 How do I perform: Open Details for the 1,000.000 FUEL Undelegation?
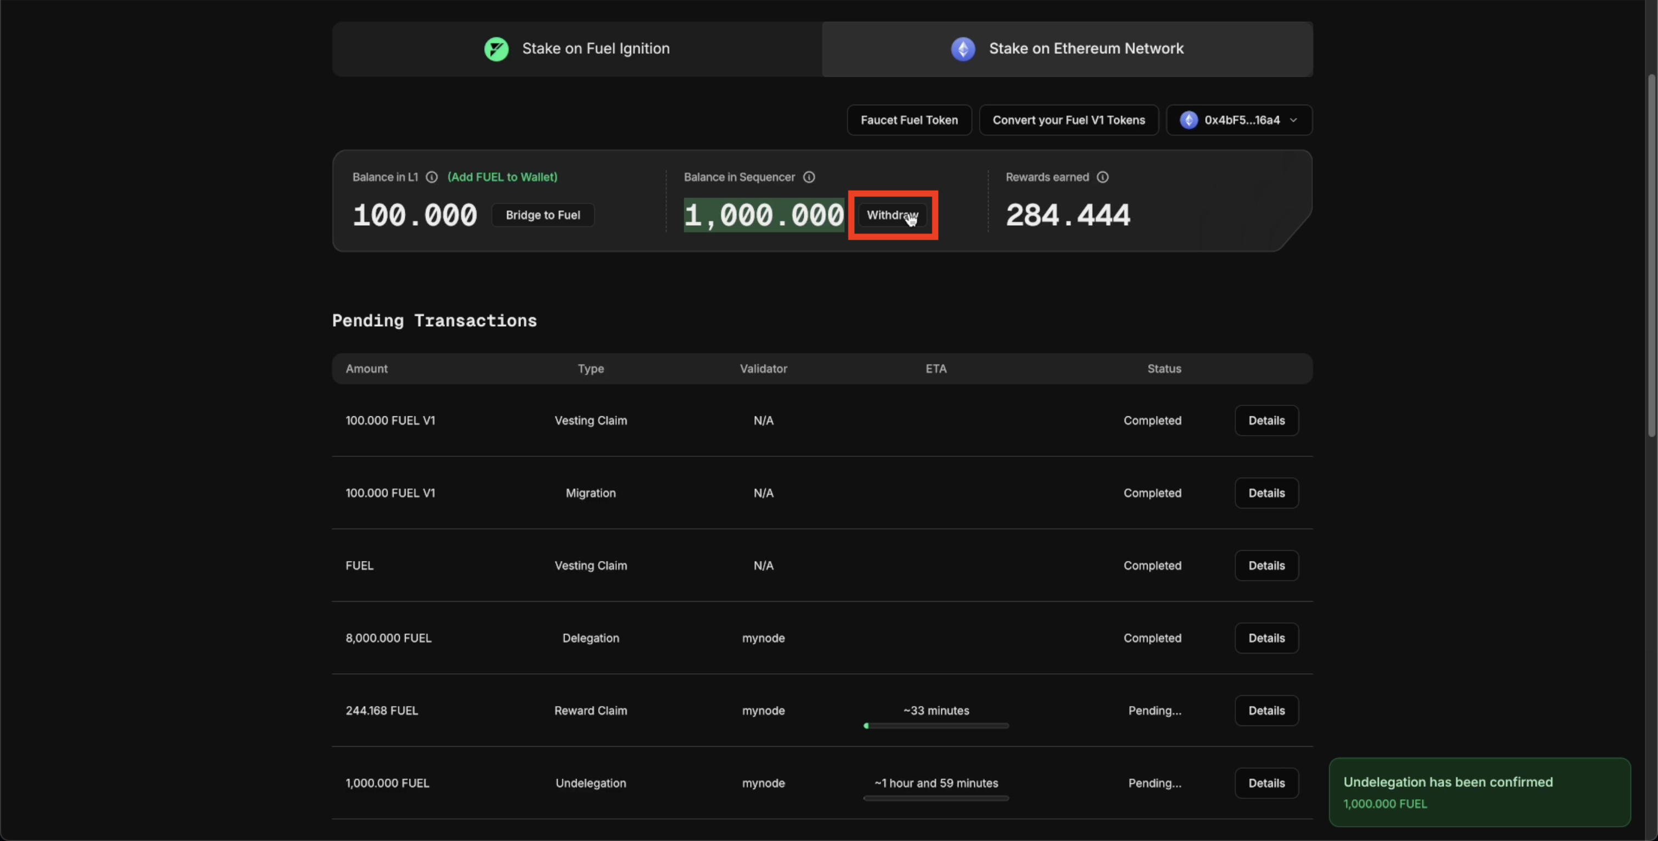[x=1266, y=784]
